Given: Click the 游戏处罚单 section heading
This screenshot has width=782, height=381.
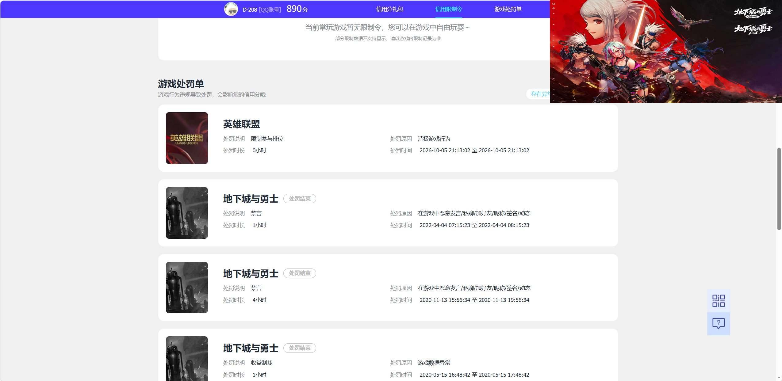Looking at the screenshot, I should pyautogui.click(x=181, y=84).
